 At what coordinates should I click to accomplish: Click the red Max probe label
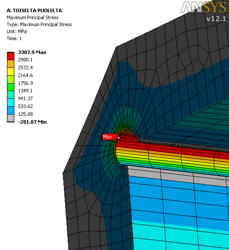[110, 137]
